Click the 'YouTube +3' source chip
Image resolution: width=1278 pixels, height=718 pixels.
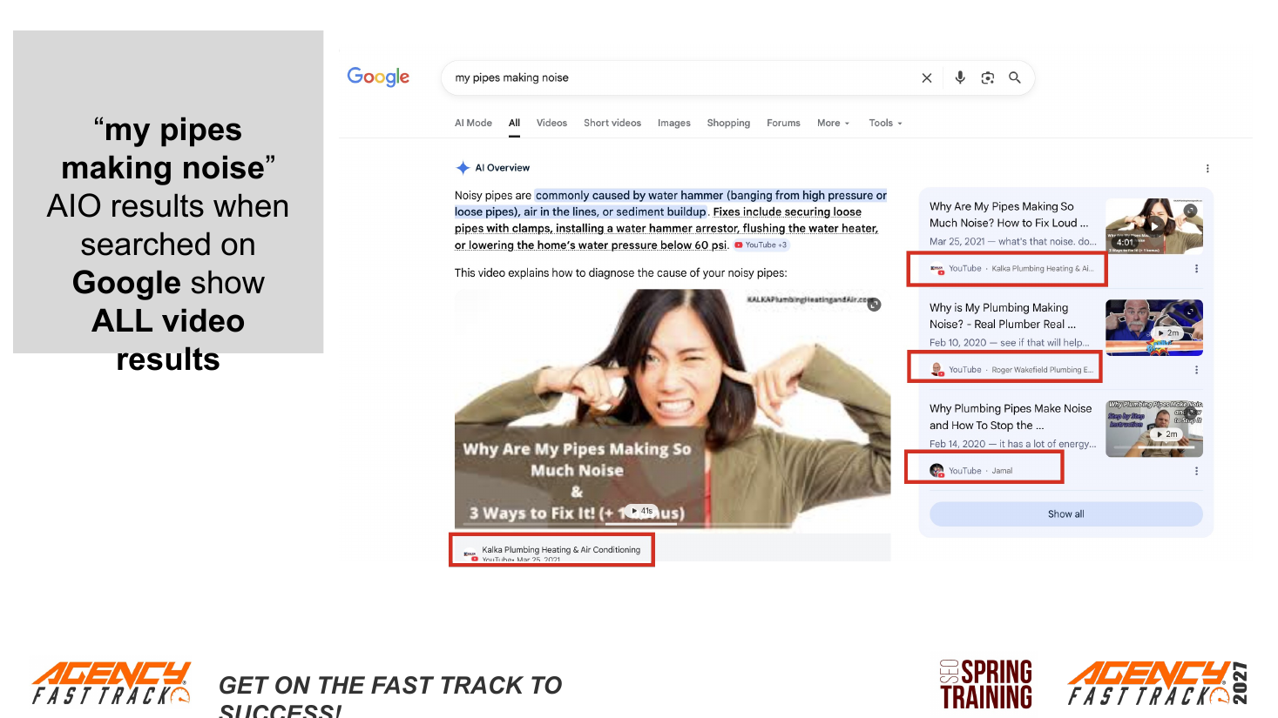(x=761, y=245)
